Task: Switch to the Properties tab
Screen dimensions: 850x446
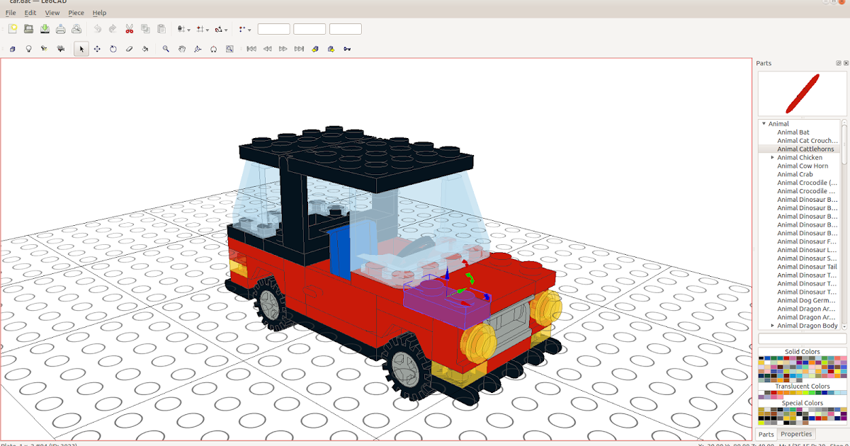Action: coord(796,434)
